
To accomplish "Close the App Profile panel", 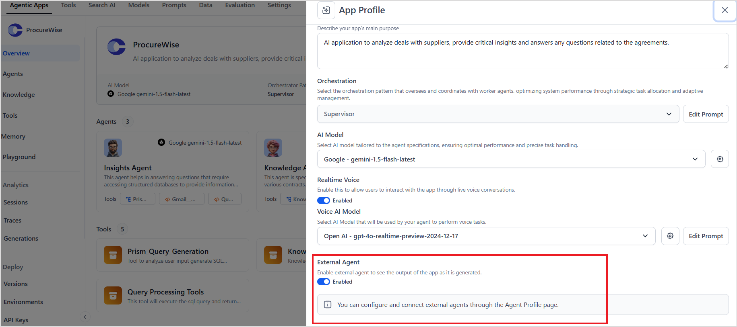I will [725, 10].
